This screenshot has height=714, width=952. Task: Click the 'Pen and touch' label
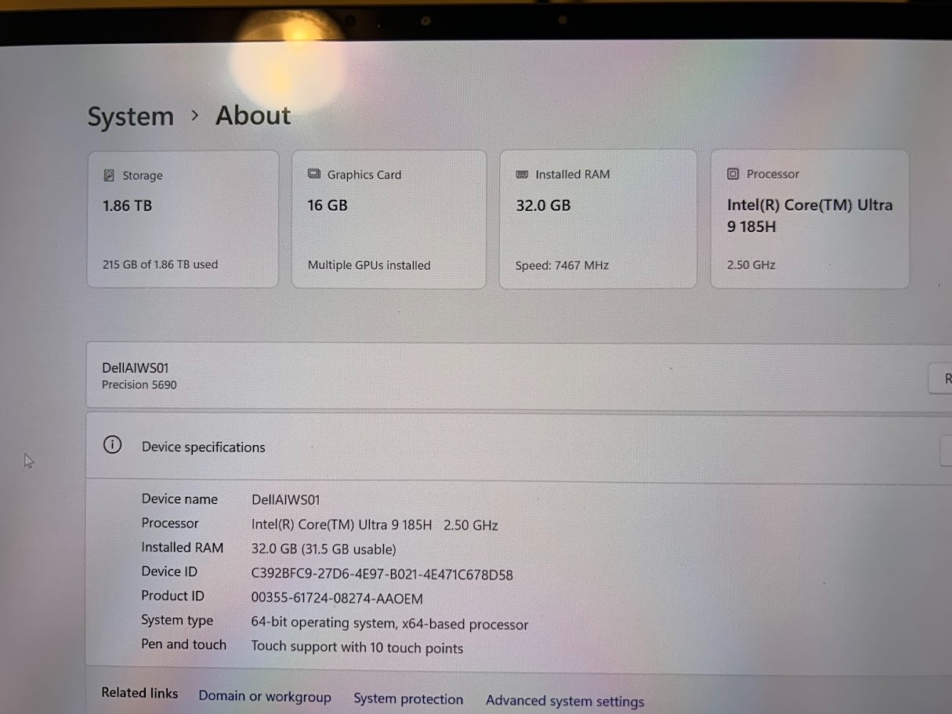(183, 644)
